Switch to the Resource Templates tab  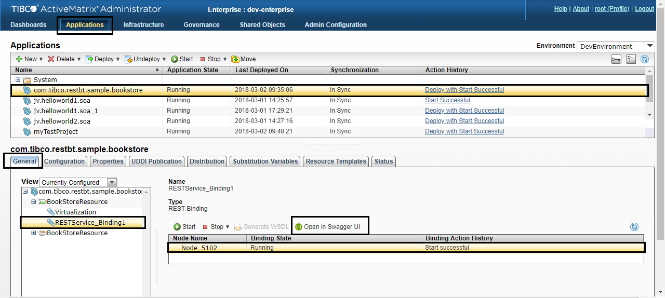(x=336, y=161)
